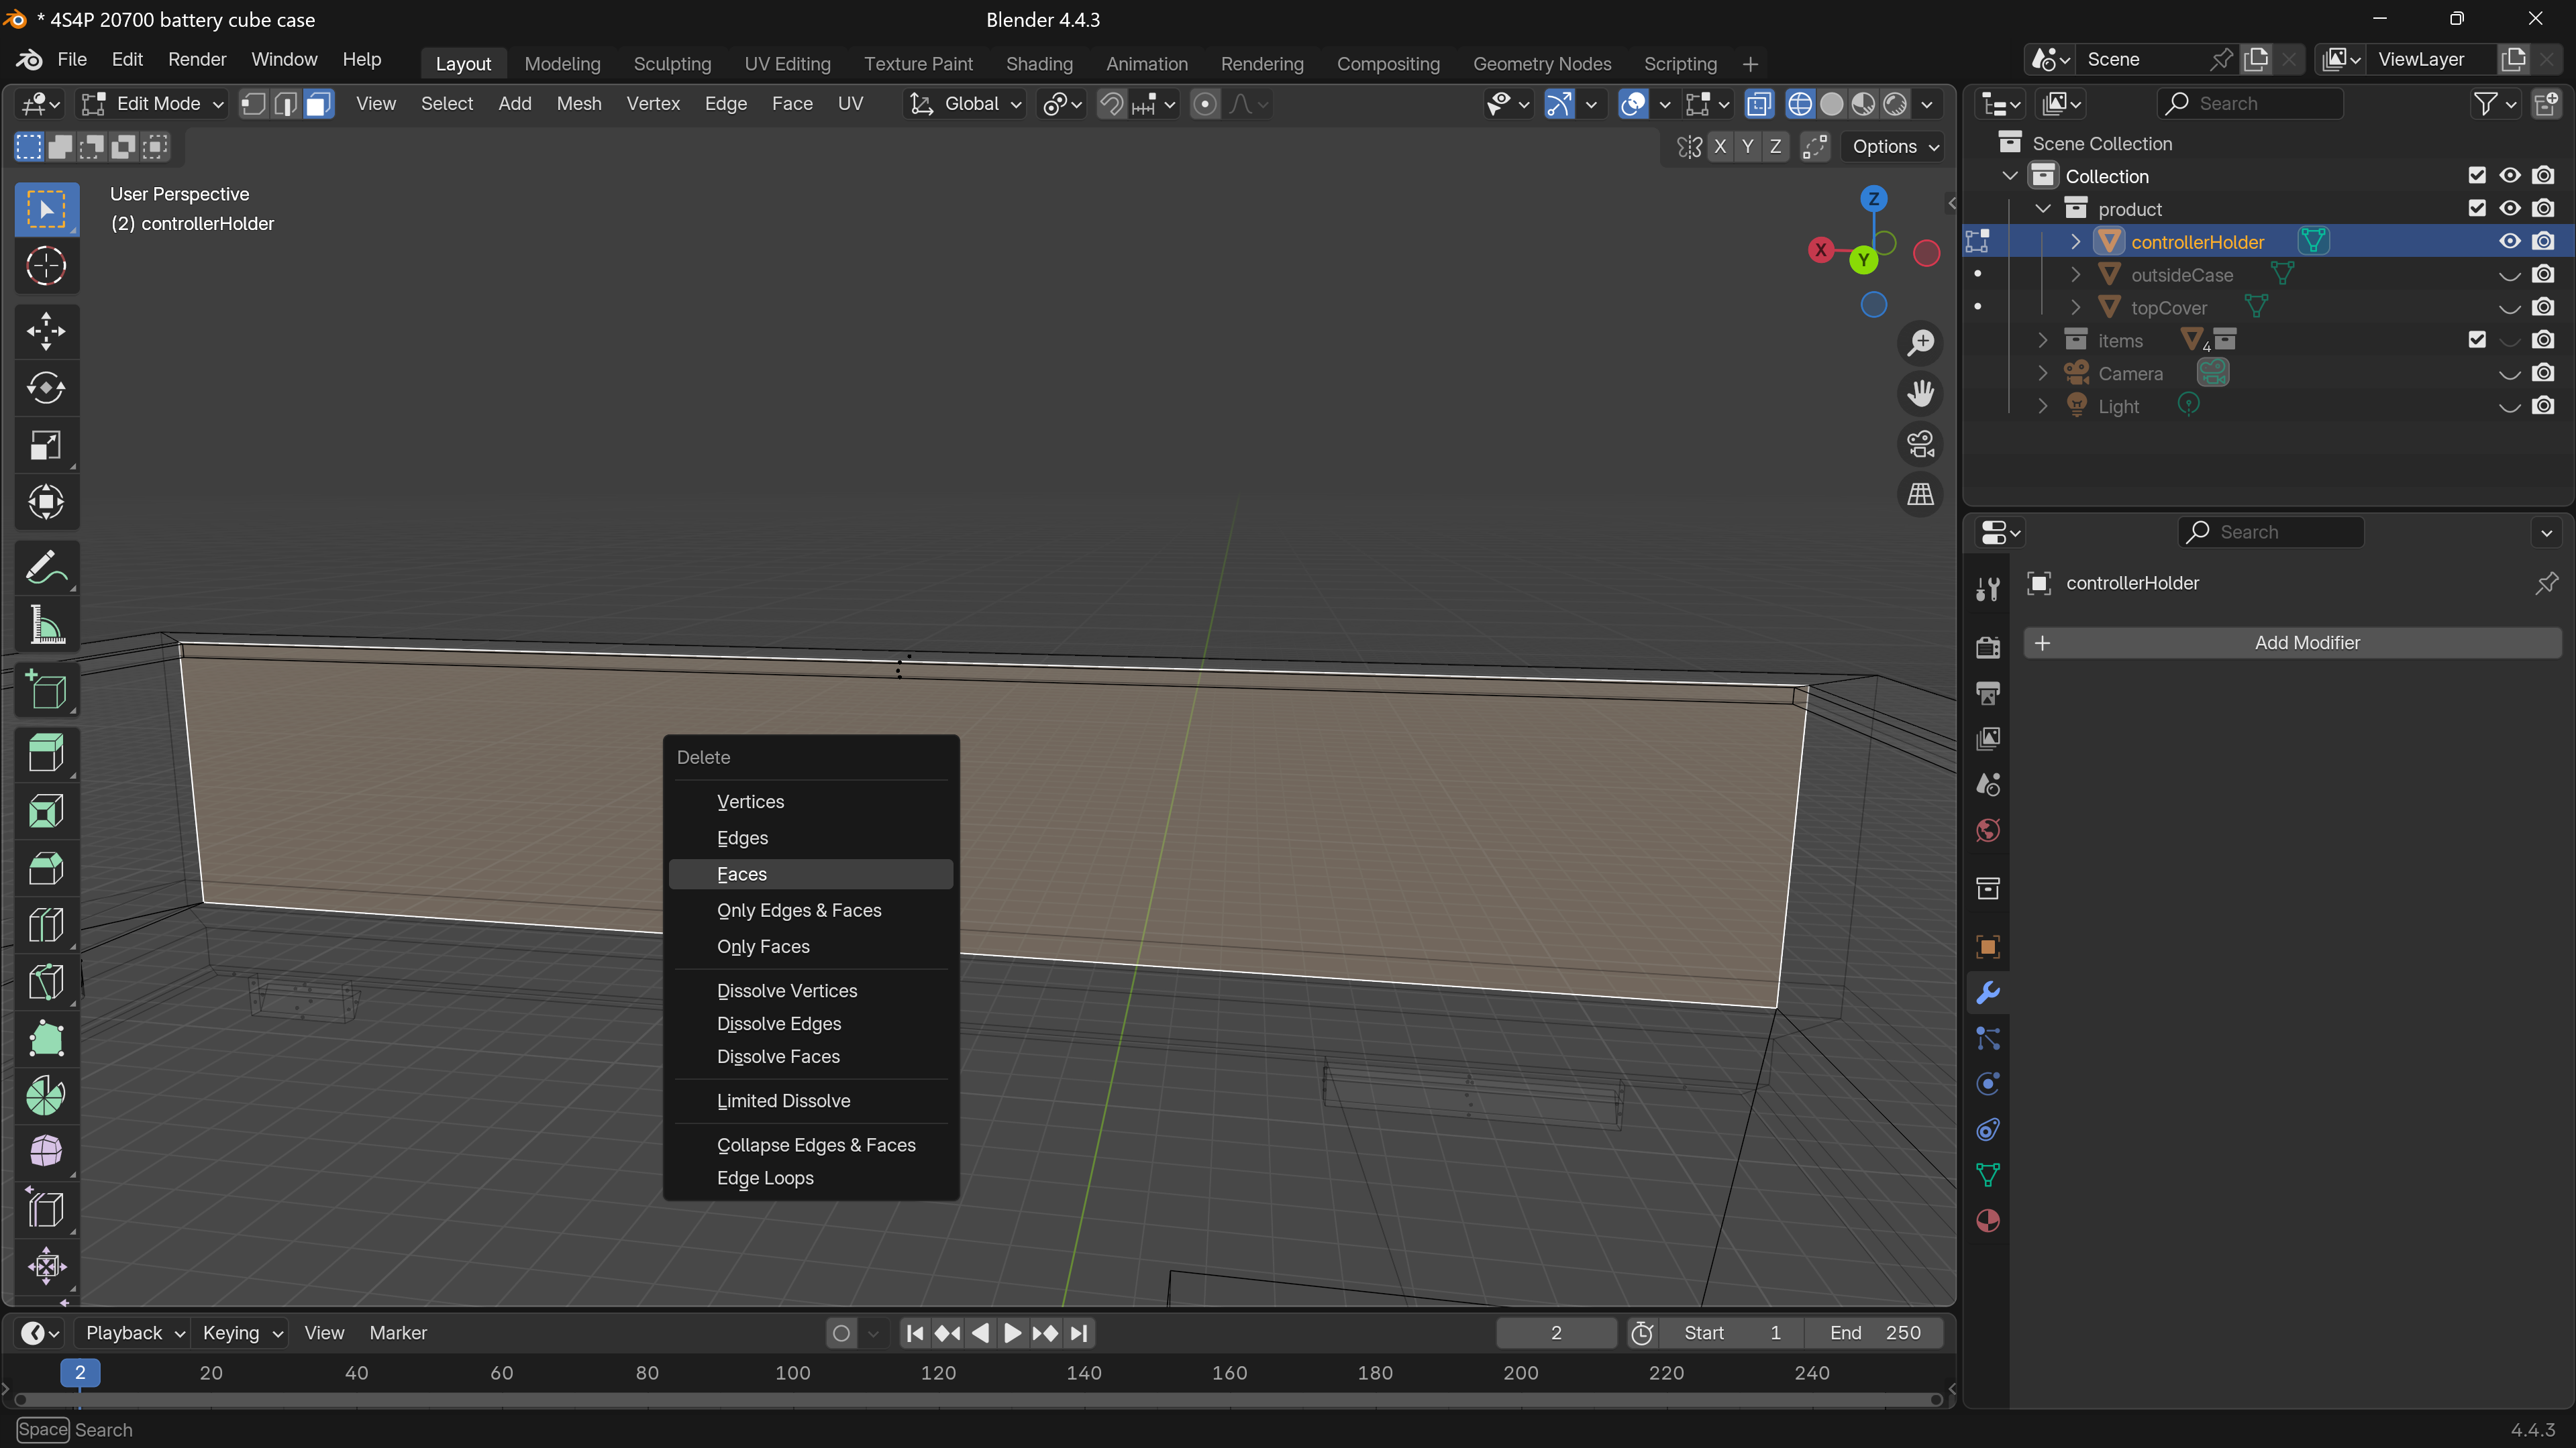This screenshot has width=2576, height=1448.
Task: Open Global transform orientation dropdown
Action: coord(965,104)
